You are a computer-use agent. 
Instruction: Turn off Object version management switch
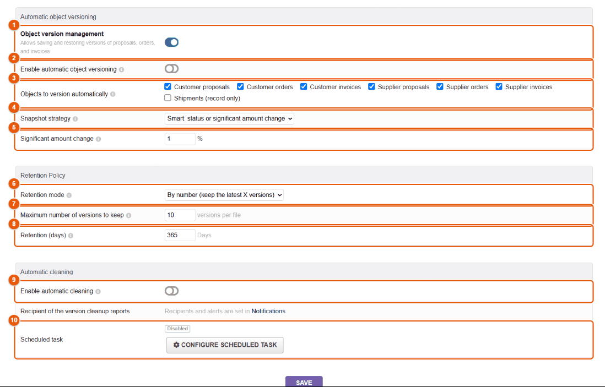click(x=172, y=42)
